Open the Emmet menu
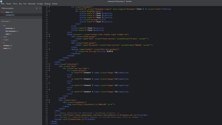Image resolution: width=222 pixels, height=125 pixels. tap(55, 4)
